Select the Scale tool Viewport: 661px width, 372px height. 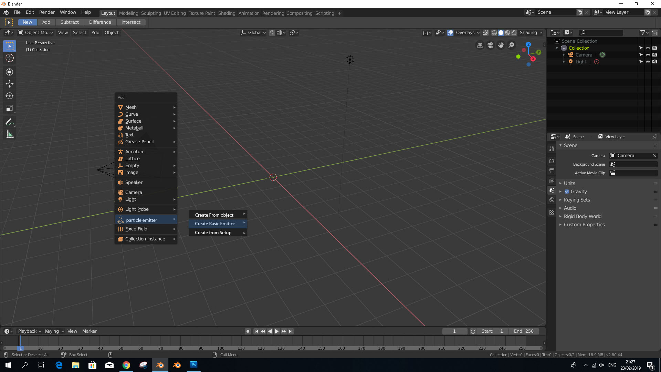(10, 108)
